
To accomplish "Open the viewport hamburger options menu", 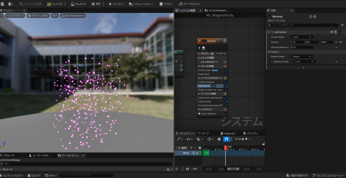I will [2, 16].
